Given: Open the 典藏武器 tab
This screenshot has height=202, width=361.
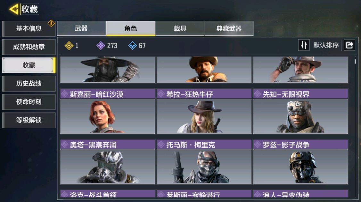Looking at the screenshot, I should (229, 28).
